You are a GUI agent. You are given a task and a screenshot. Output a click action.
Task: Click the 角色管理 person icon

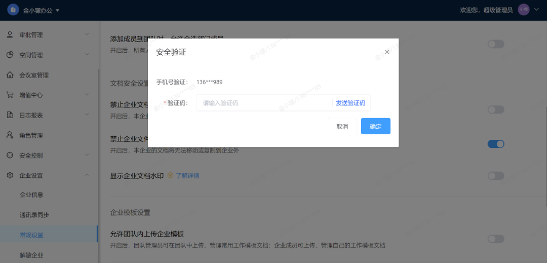tap(10, 135)
